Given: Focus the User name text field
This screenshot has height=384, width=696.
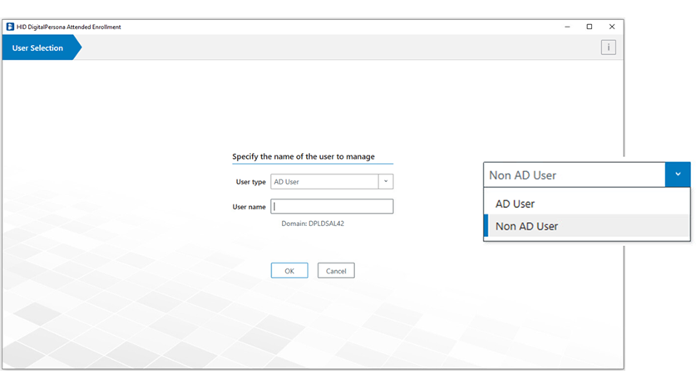Looking at the screenshot, I should (332, 206).
